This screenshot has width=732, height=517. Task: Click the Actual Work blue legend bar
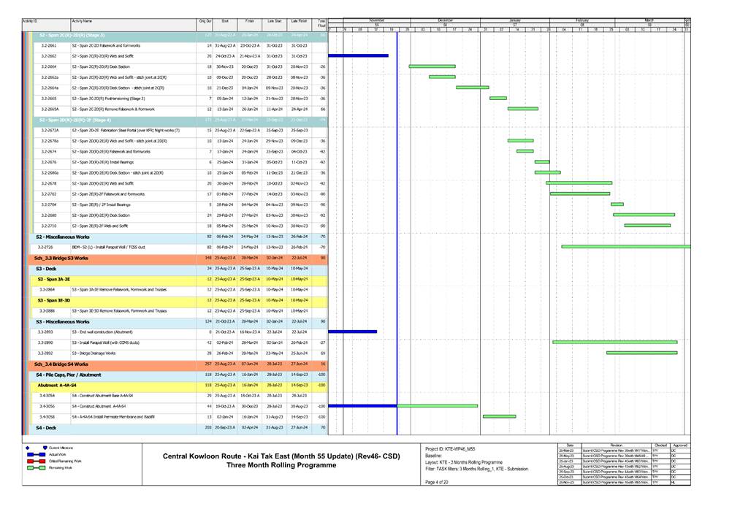(x=35, y=454)
